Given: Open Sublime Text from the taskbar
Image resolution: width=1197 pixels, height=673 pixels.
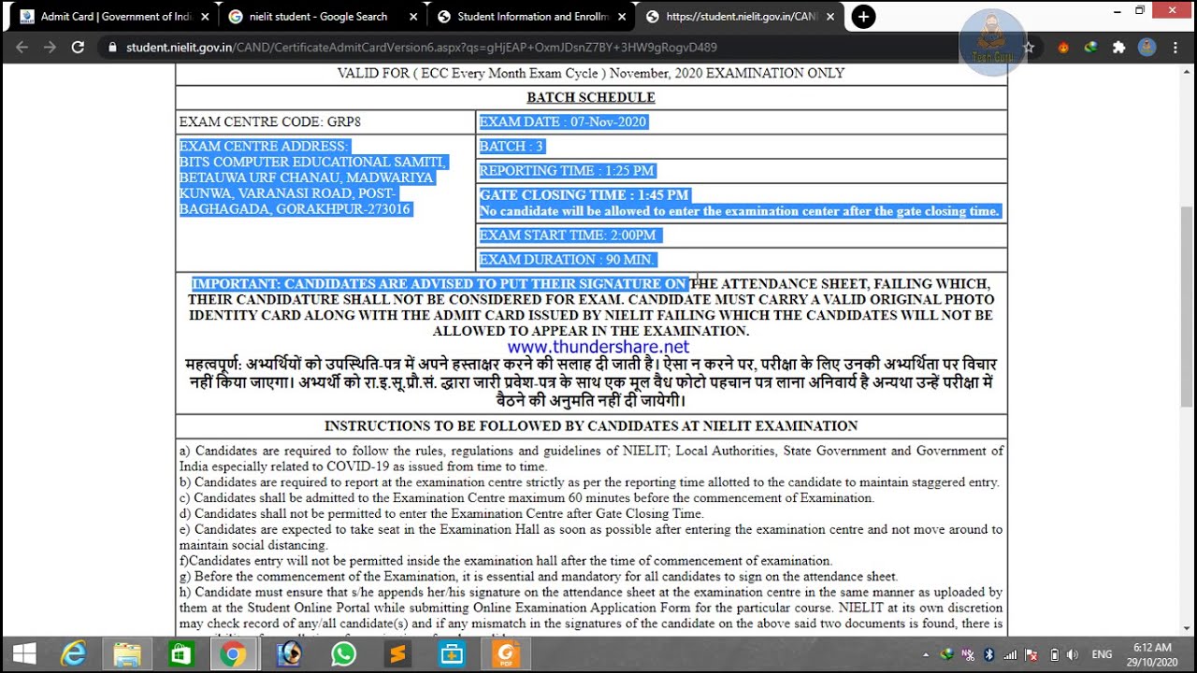Looking at the screenshot, I should [397, 654].
